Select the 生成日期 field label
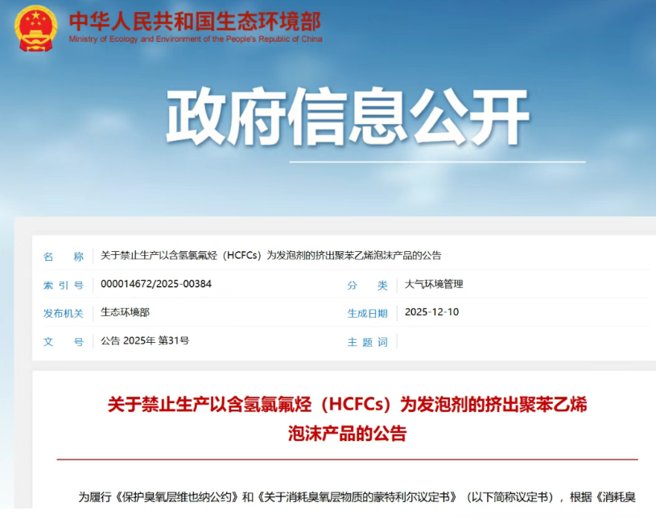Viewport: 656px width, 519px height. click(367, 313)
